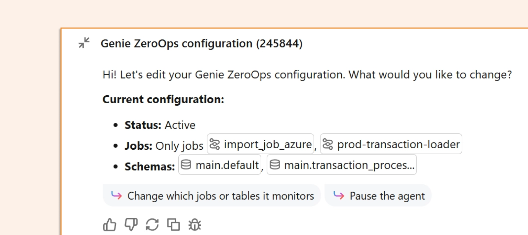This screenshot has height=235, width=528.
Task: Click the Genie ZeroOps configuration (245844) title
Action: coord(201,44)
